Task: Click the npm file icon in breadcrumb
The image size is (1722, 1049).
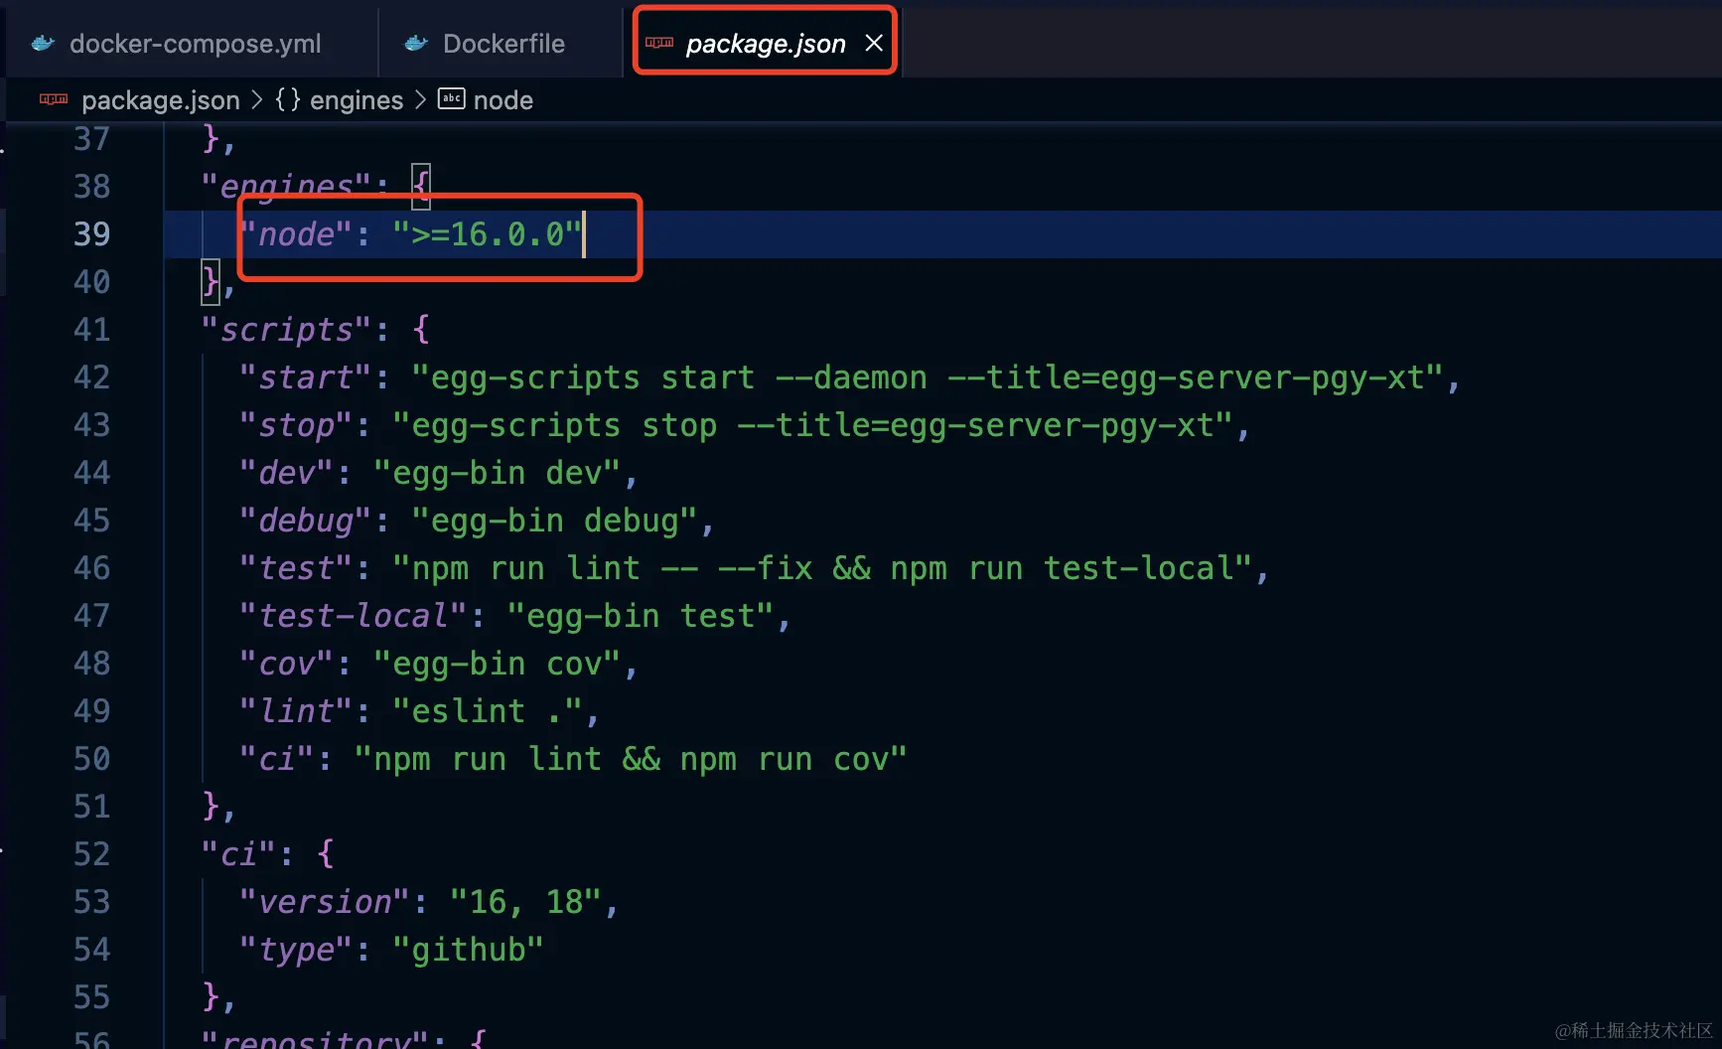Action: tap(54, 99)
